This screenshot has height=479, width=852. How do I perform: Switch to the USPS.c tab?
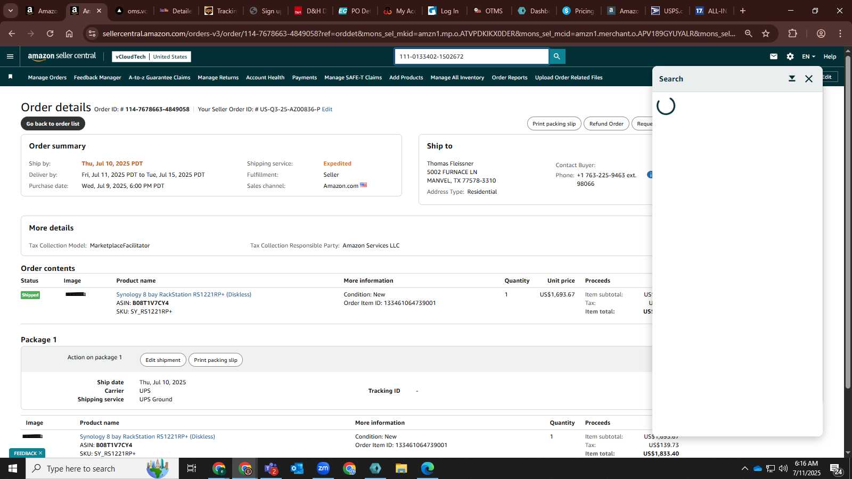tap(668, 11)
